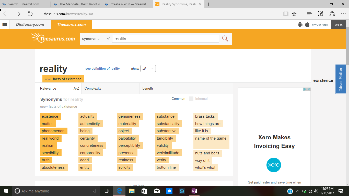Select 'noun facts of existence' tab
The width and height of the screenshot is (349, 196).
point(63,79)
